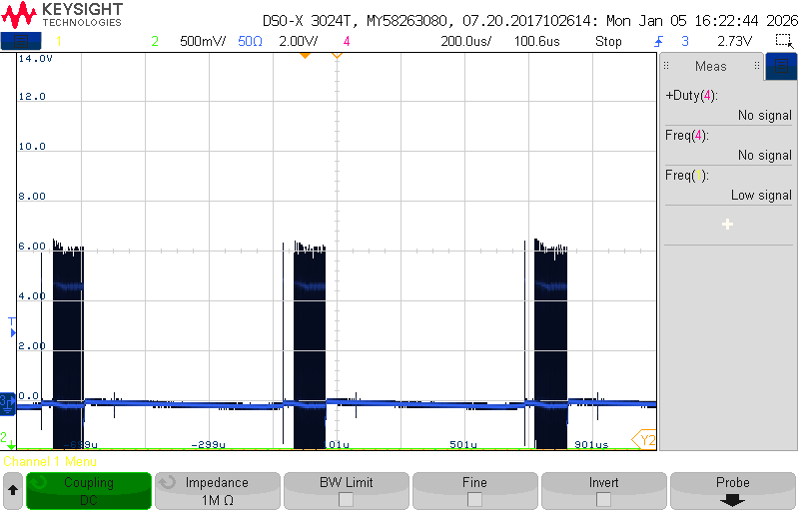This screenshot has height=511, width=799.
Task: Change Coupling DC setting
Action: pos(89,491)
